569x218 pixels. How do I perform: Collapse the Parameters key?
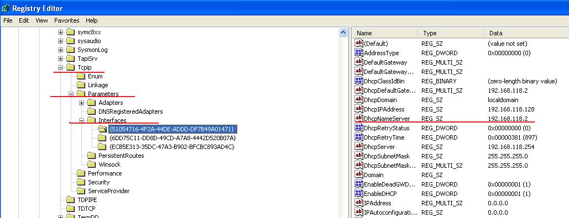pos(71,94)
